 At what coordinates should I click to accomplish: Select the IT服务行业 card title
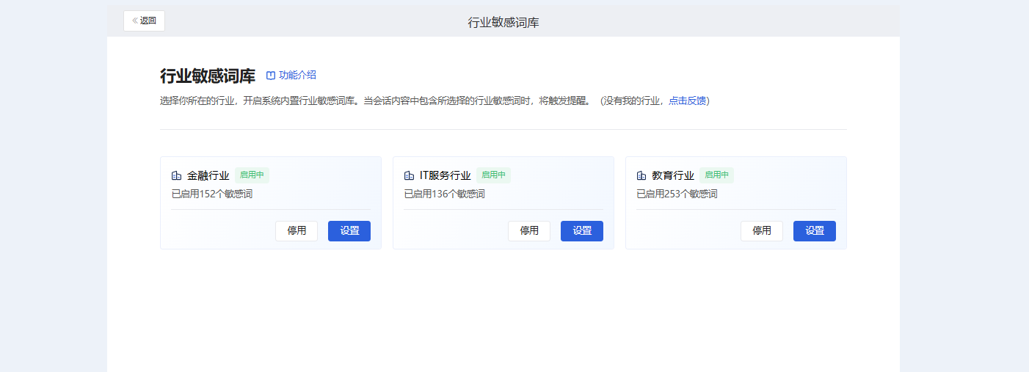[446, 175]
